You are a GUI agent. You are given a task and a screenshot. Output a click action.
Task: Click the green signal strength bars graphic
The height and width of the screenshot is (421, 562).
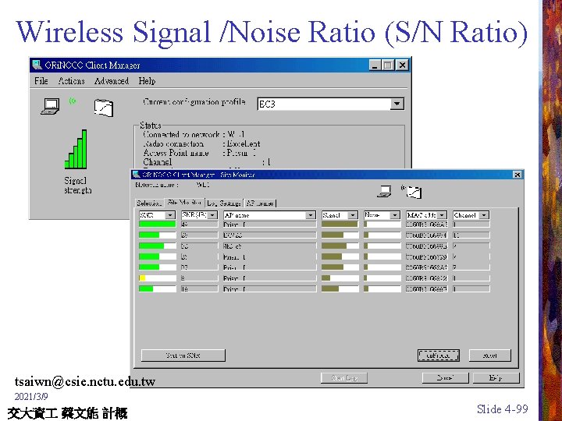click(x=76, y=149)
